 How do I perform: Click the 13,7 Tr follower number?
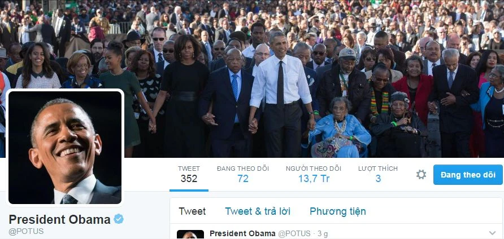click(x=314, y=178)
